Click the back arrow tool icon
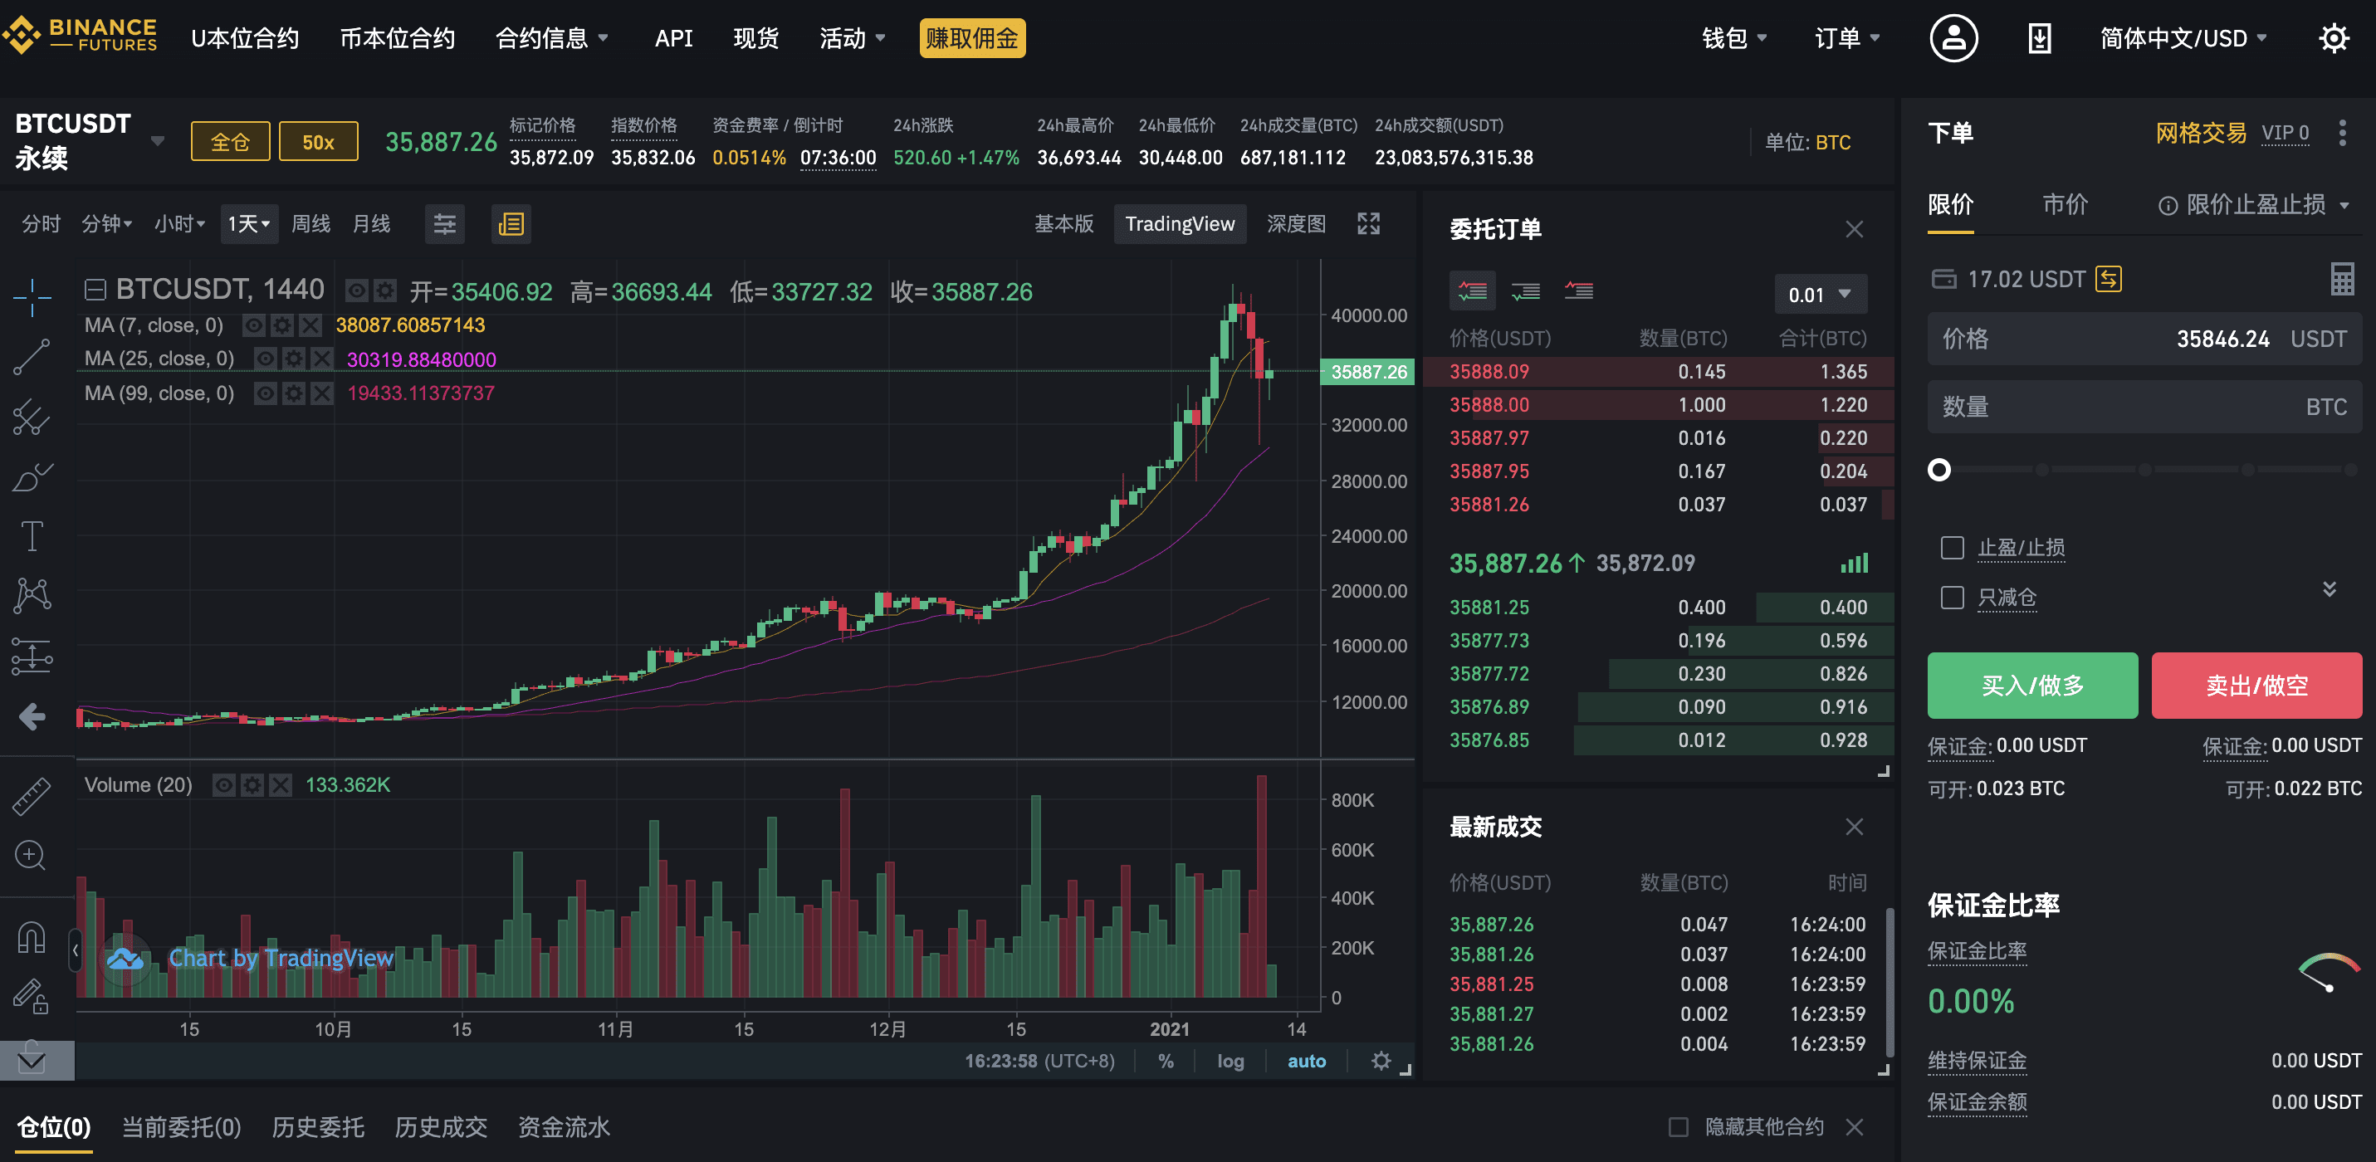 pyautogui.click(x=32, y=715)
